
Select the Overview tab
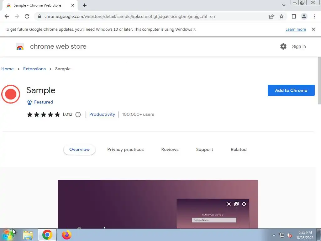click(x=79, y=150)
